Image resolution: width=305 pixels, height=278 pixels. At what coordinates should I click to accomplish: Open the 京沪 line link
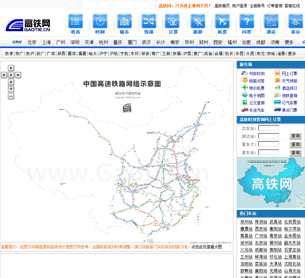30,53
